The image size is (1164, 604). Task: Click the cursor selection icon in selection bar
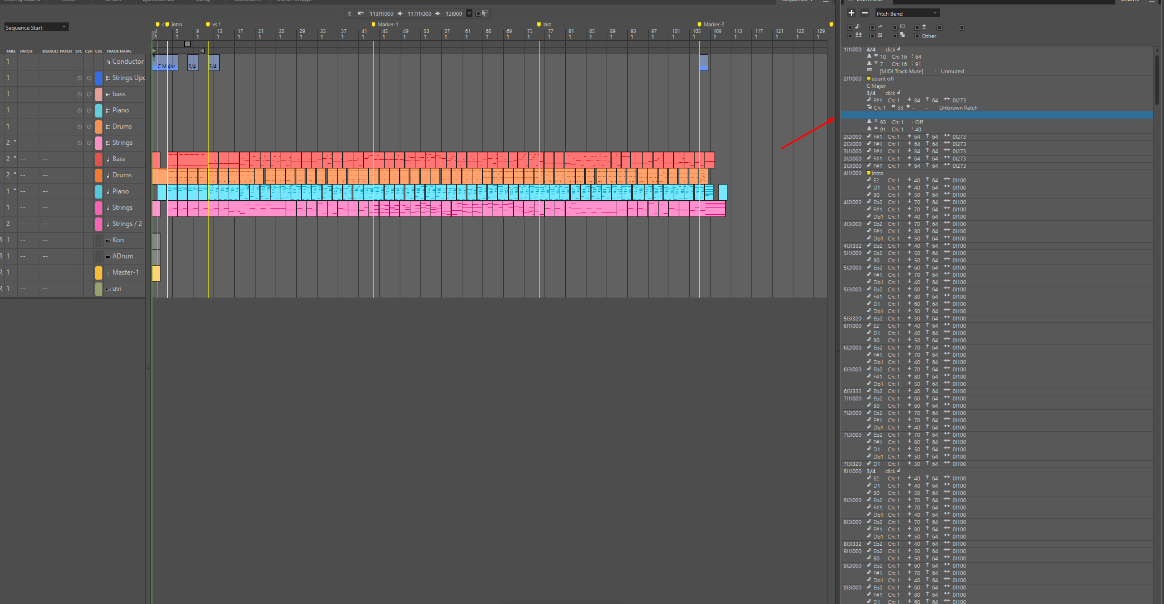point(484,13)
